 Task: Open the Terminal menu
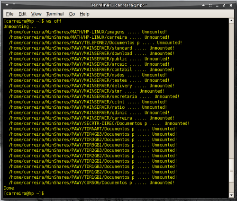[55, 14]
